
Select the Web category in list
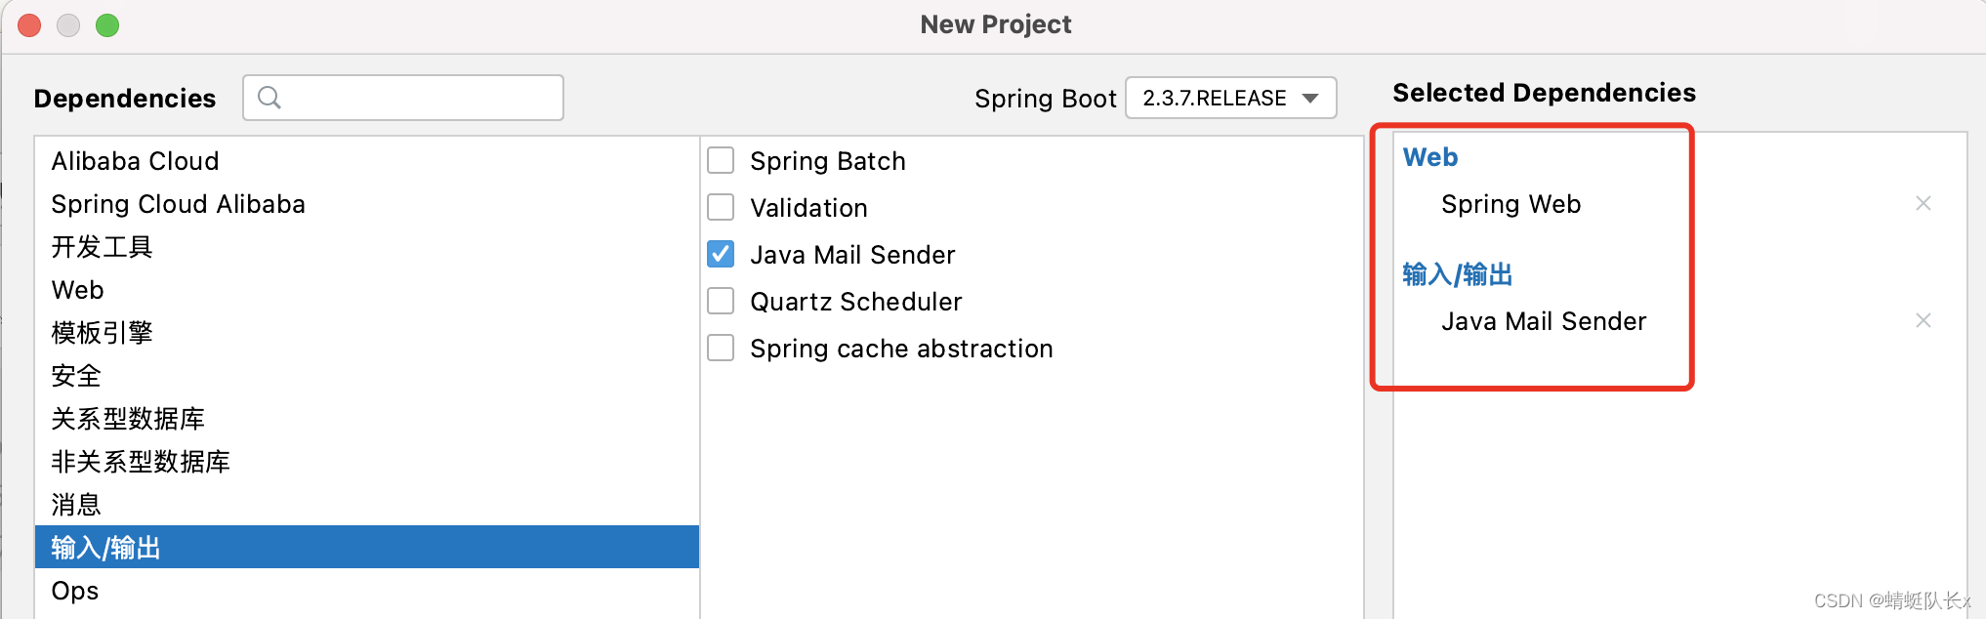[78, 290]
